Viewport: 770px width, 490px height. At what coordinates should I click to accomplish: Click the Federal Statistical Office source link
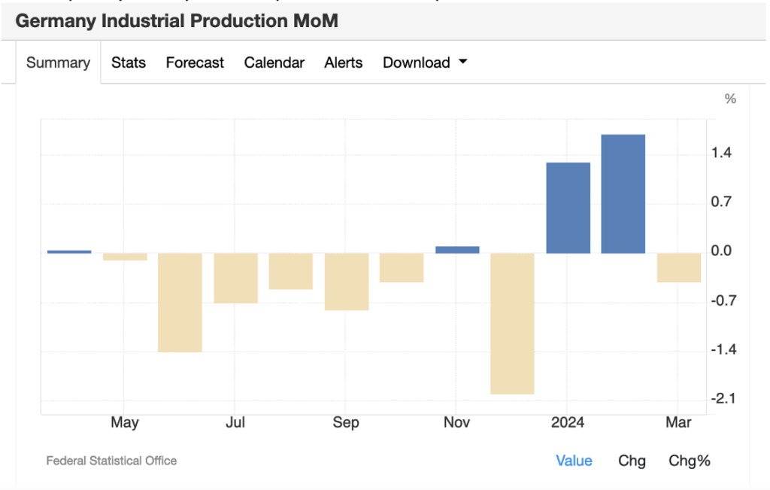pyautogui.click(x=111, y=461)
